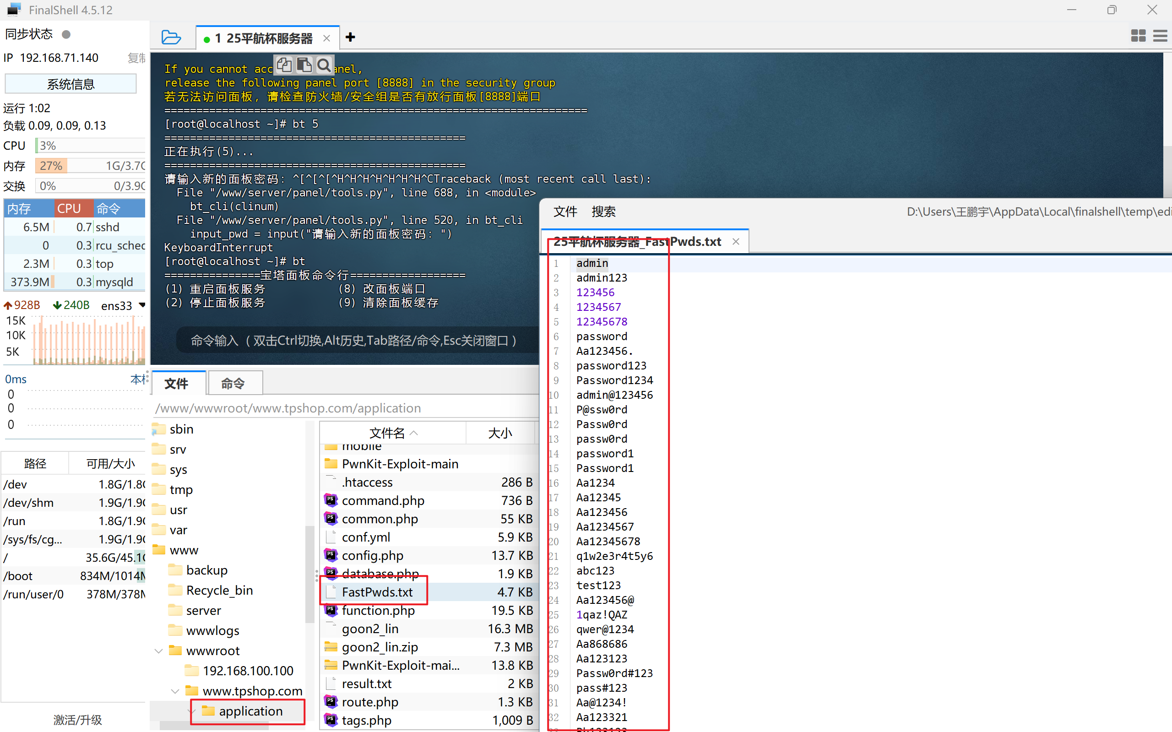The height and width of the screenshot is (732, 1172).
Task: Close the FastPwds.txt editor tab
Action: 736,241
